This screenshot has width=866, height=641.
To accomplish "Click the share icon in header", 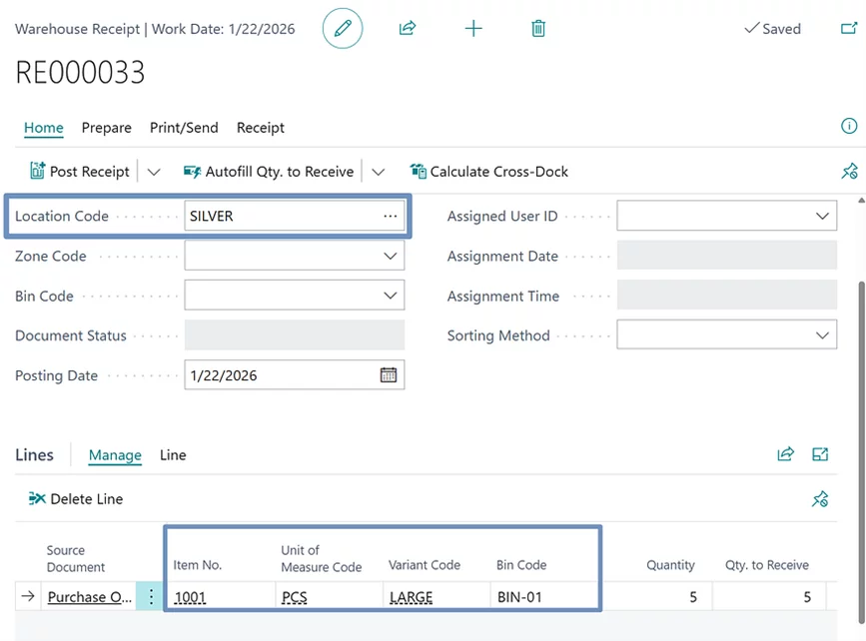I will tap(408, 29).
